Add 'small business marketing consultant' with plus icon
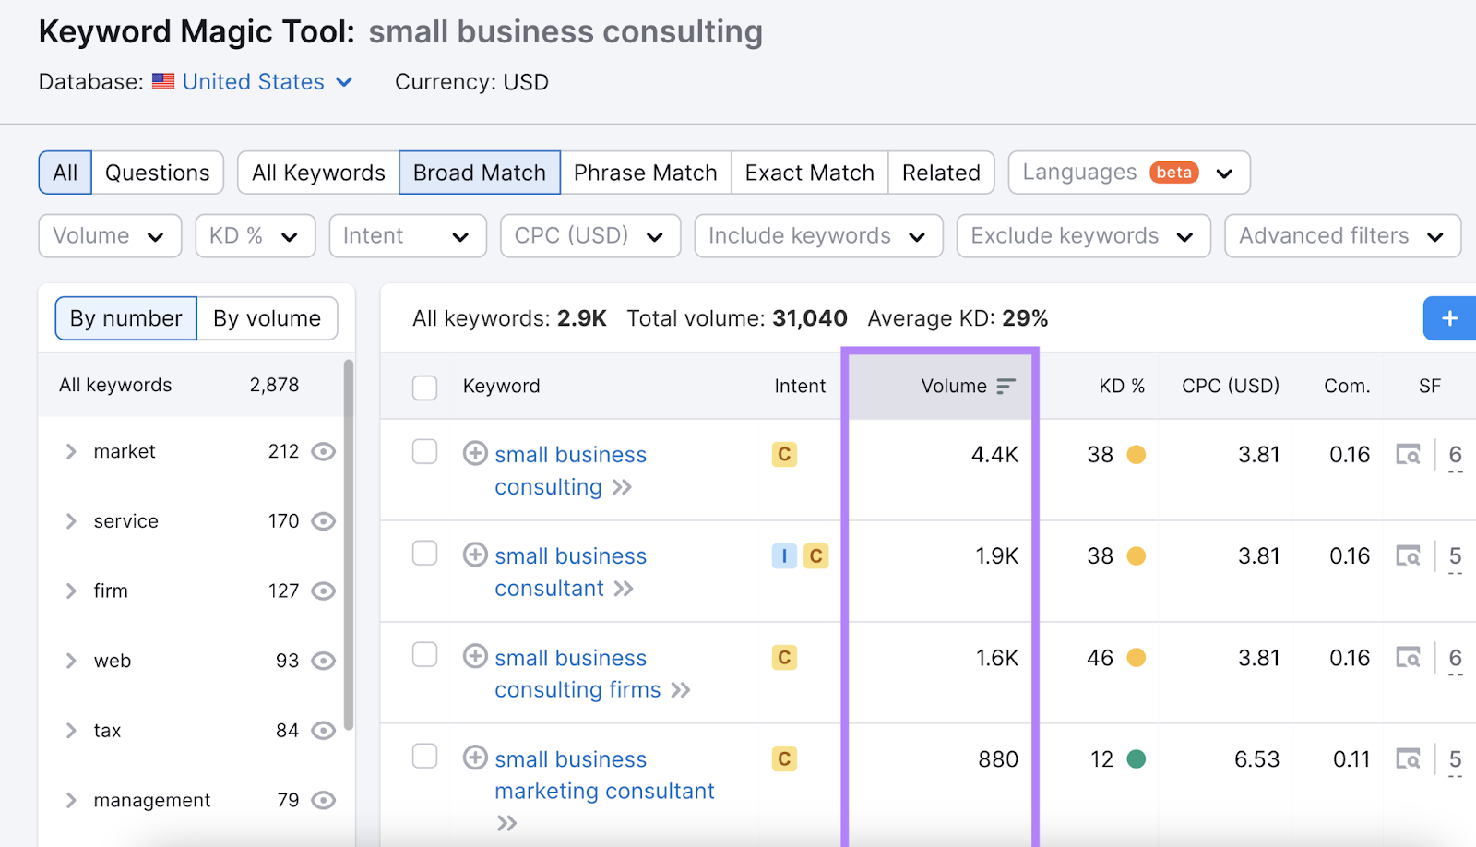Screen dimensions: 1476x847 pos(475,758)
